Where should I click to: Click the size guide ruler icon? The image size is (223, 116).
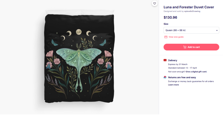(x=166, y=37)
